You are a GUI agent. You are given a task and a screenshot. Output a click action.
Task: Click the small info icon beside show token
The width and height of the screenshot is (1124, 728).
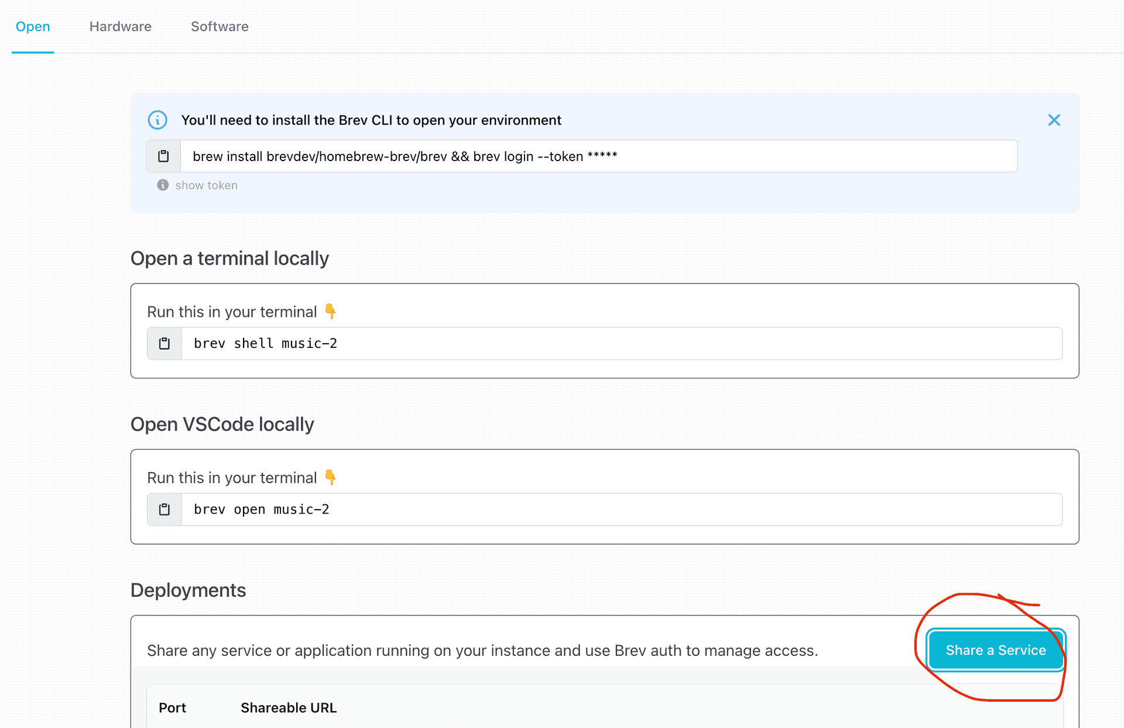click(163, 185)
